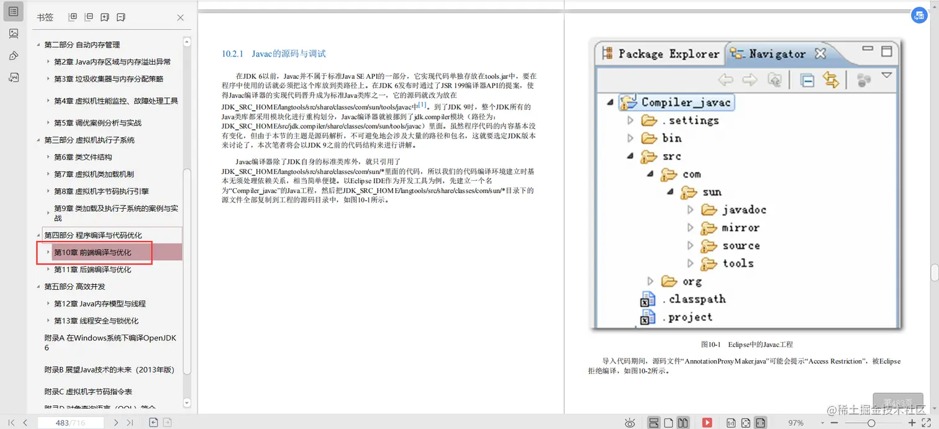Click the footnote link [1] in the text
The image size is (939, 429).
[423, 105]
